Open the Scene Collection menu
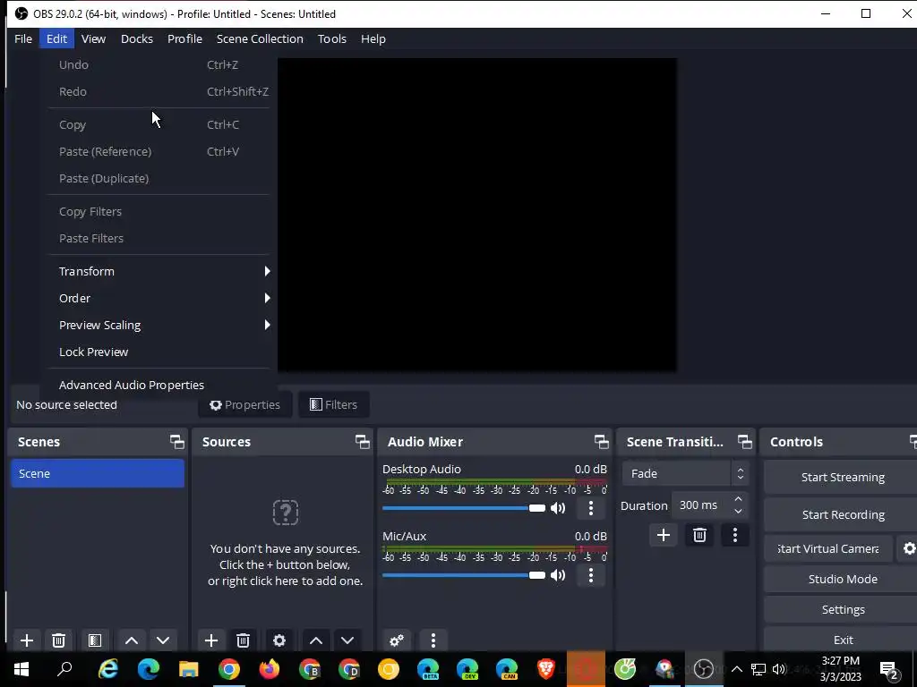 [260, 38]
